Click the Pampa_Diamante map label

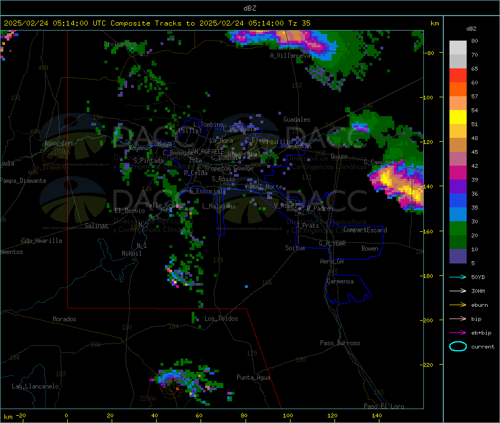coord(23,181)
